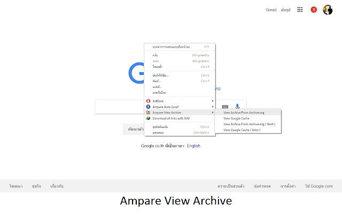
Task: Choose View Archive From Archive.org
Action: [x=248, y=113]
